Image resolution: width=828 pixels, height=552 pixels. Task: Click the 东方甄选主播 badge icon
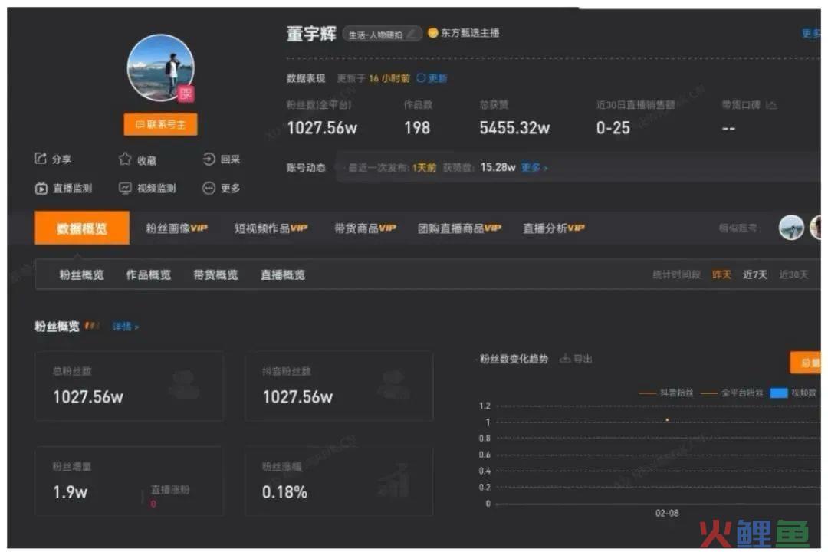432,33
